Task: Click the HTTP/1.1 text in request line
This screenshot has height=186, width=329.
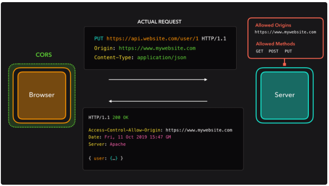Action: [x=214, y=39]
